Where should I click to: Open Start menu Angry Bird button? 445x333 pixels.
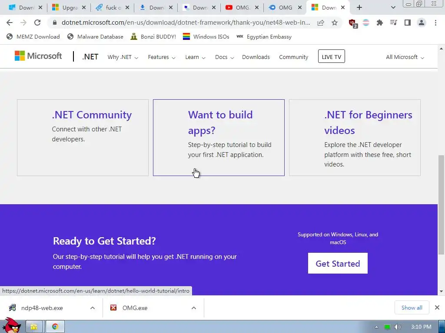[11, 326]
